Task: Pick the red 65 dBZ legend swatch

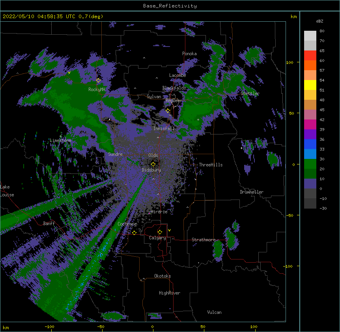Action: pos(310,55)
